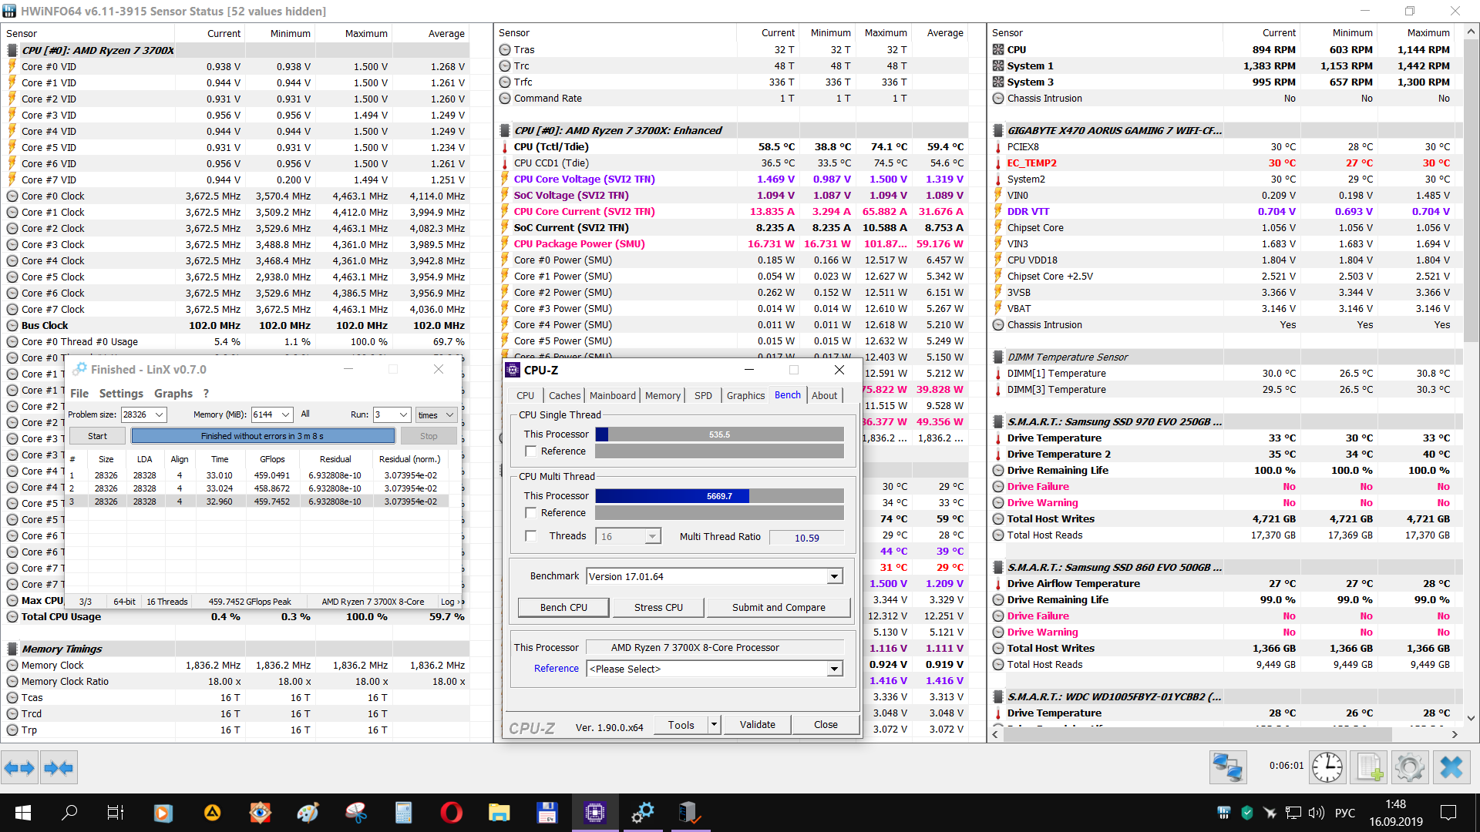The image size is (1480, 832).
Task: Click the blue X close sensors icon
Action: [1451, 767]
